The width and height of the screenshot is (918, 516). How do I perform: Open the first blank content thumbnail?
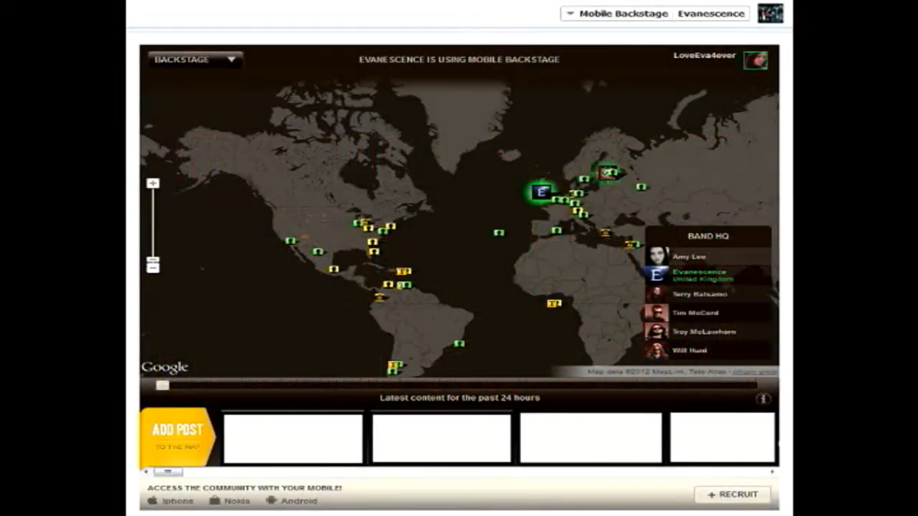(293, 438)
